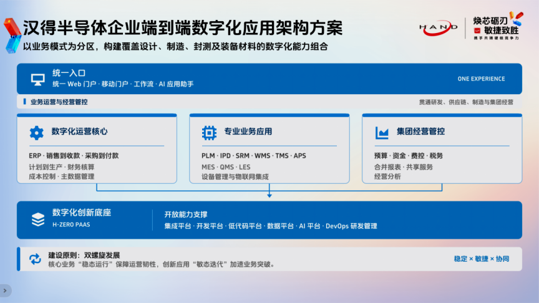Screen dimensions: 539x303
Task: Click the chip icon for 专业业务应用
Action: [209, 133]
